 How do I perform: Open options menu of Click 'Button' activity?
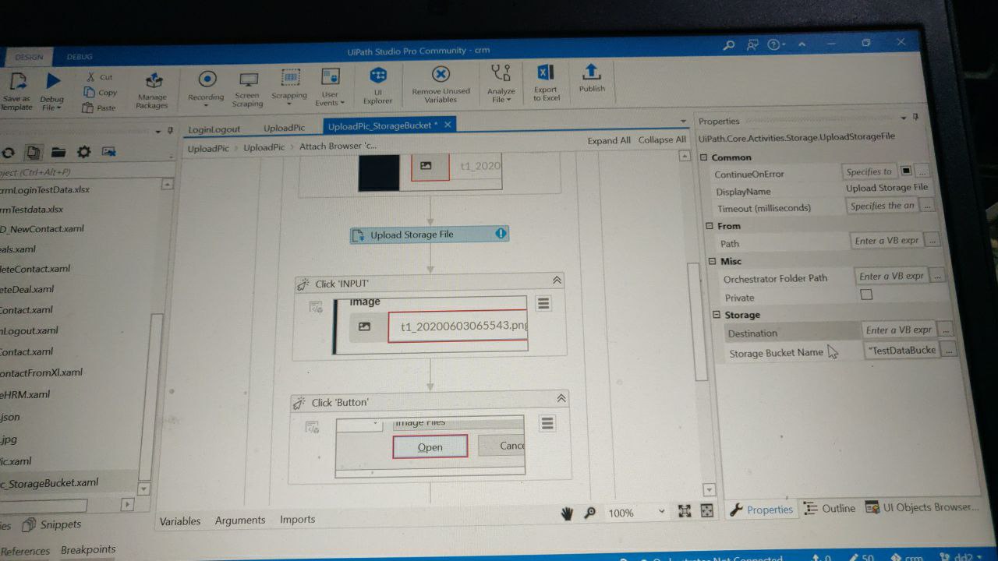click(547, 423)
